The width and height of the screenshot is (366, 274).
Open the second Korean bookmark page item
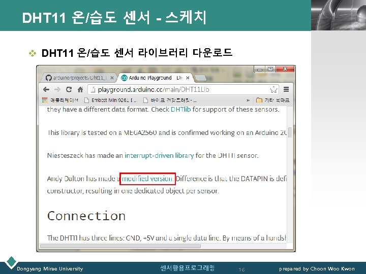170,100
